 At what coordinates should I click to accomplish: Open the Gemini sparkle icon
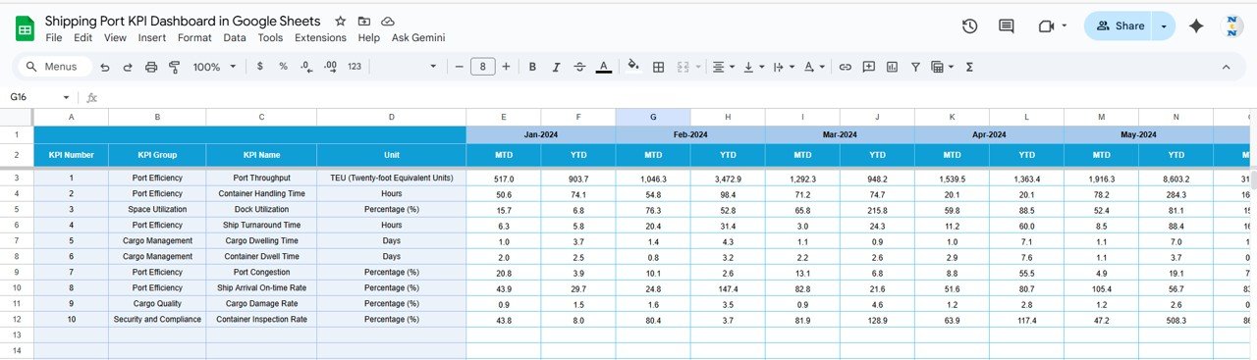click(1196, 26)
